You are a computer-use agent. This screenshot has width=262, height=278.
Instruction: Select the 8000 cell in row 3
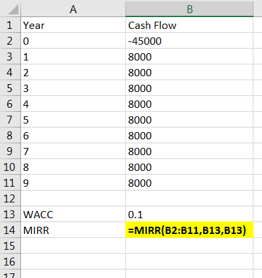pyautogui.click(x=190, y=57)
